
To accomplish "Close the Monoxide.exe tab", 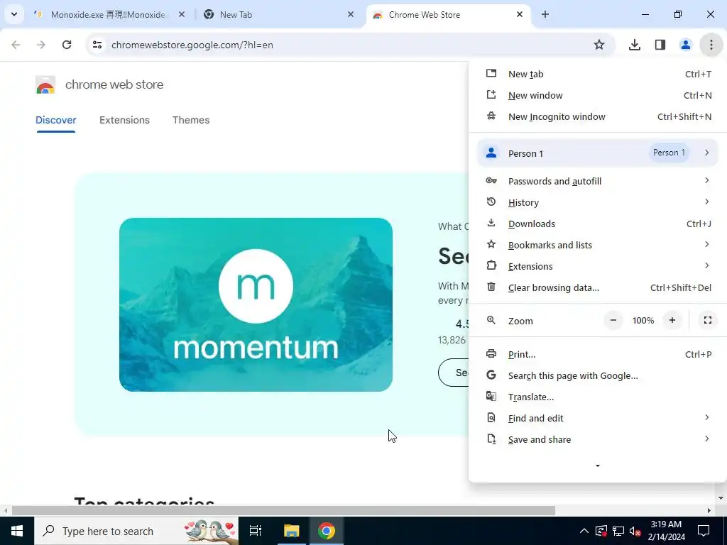I will point(182,14).
